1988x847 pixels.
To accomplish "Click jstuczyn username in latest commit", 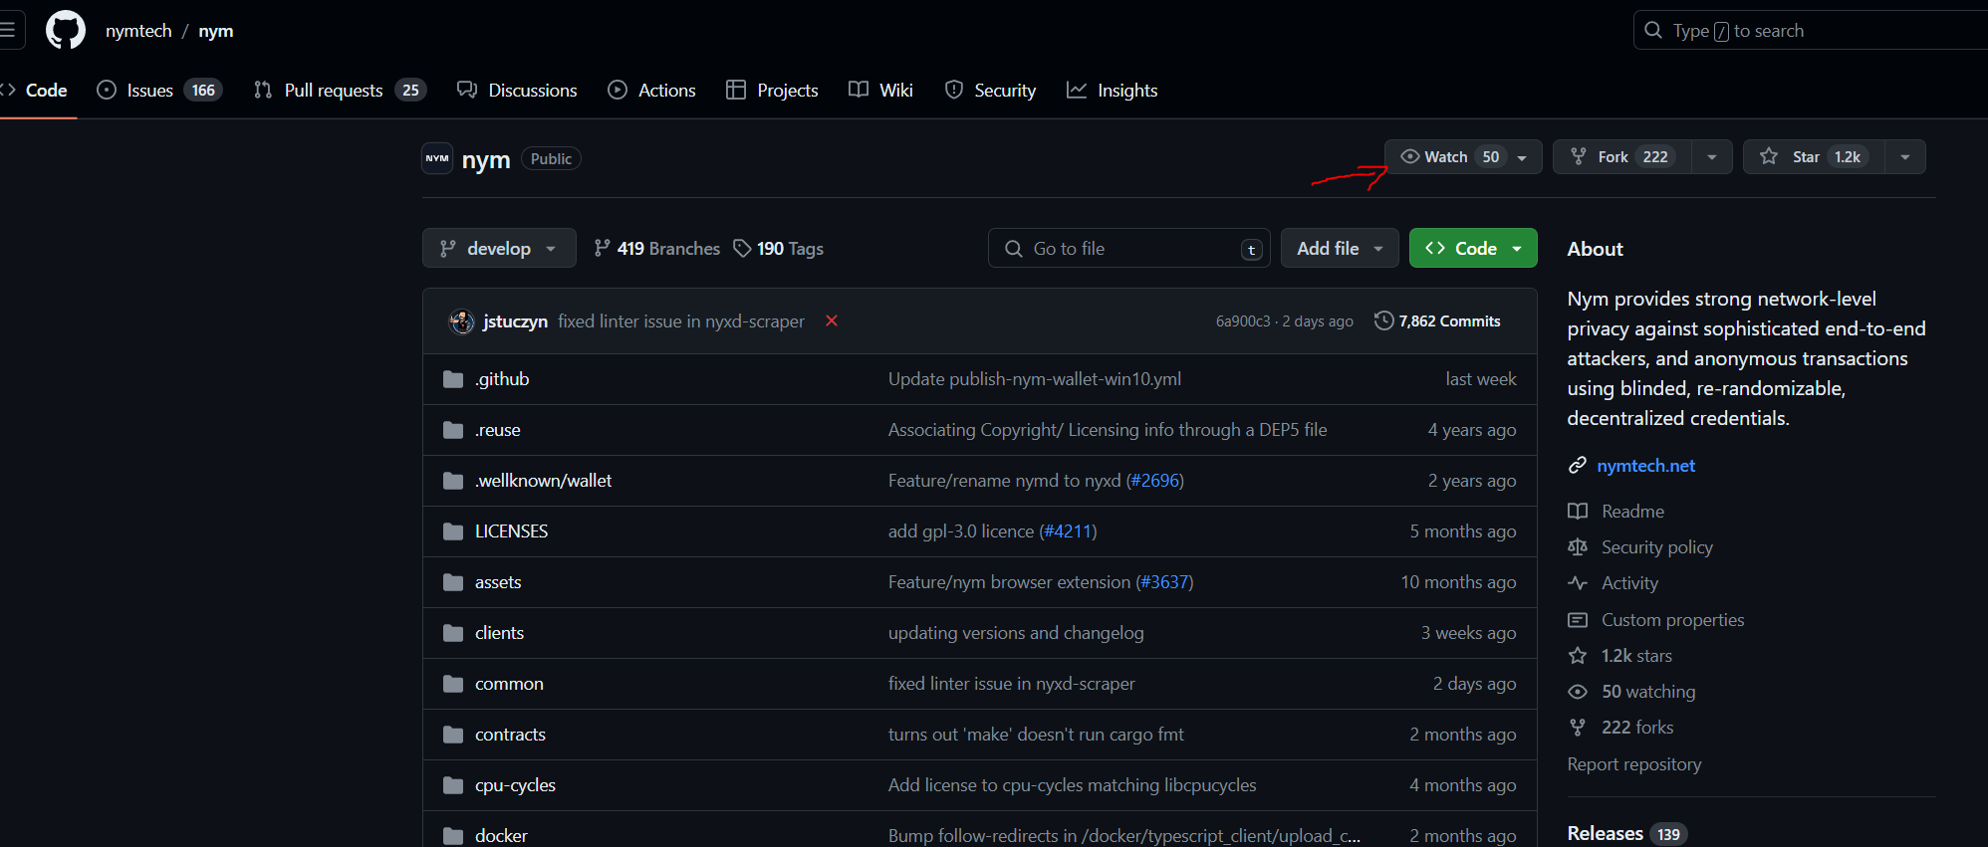I will [x=515, y=321].
